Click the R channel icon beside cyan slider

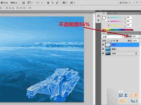click(x=109, y=17)
